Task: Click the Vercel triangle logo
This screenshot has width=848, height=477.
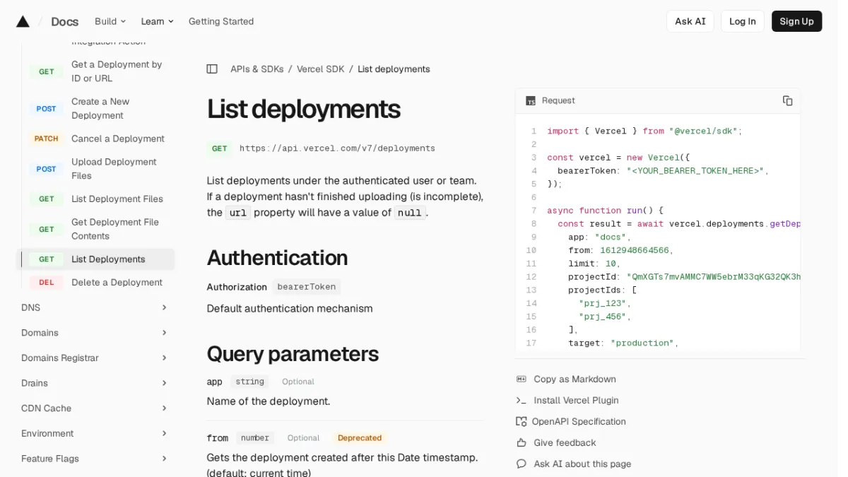Action: (23, 21)
